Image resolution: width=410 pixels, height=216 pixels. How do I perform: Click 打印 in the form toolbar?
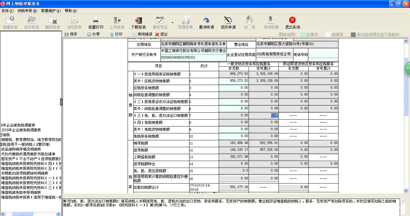point(116,34)
